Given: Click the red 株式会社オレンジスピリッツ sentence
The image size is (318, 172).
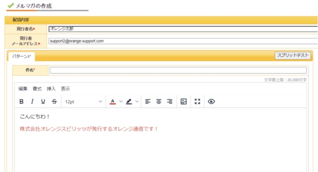Looking at the screenshot, I should 89,129.
